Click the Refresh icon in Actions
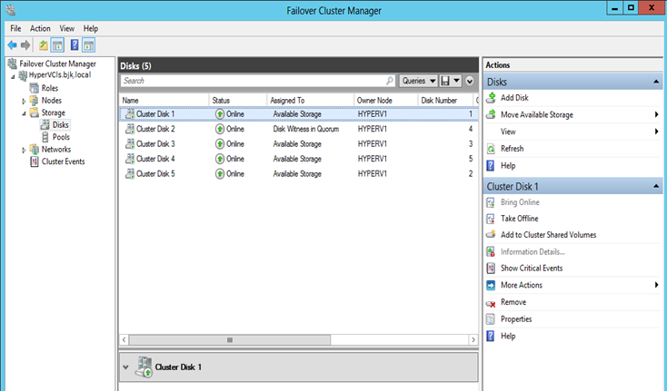 tap(491, 149)
